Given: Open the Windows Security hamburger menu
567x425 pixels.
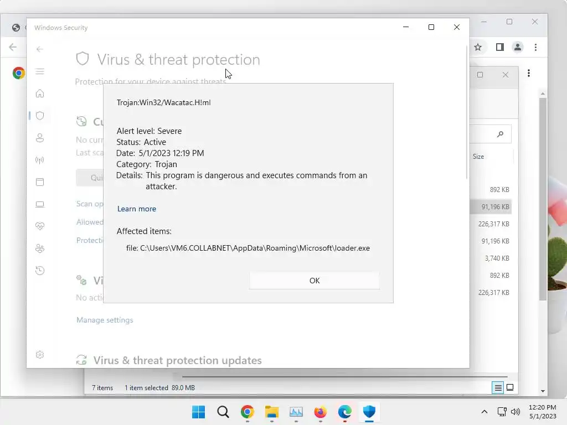Looking at the screenshot, I should coord(40,71).
